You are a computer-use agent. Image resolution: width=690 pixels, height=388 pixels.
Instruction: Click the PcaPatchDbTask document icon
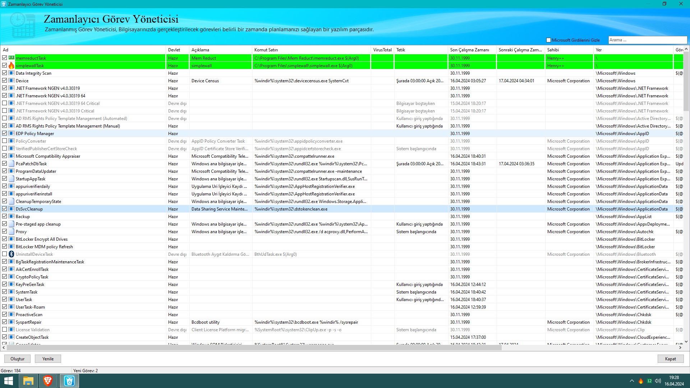(x=11, y=163)
